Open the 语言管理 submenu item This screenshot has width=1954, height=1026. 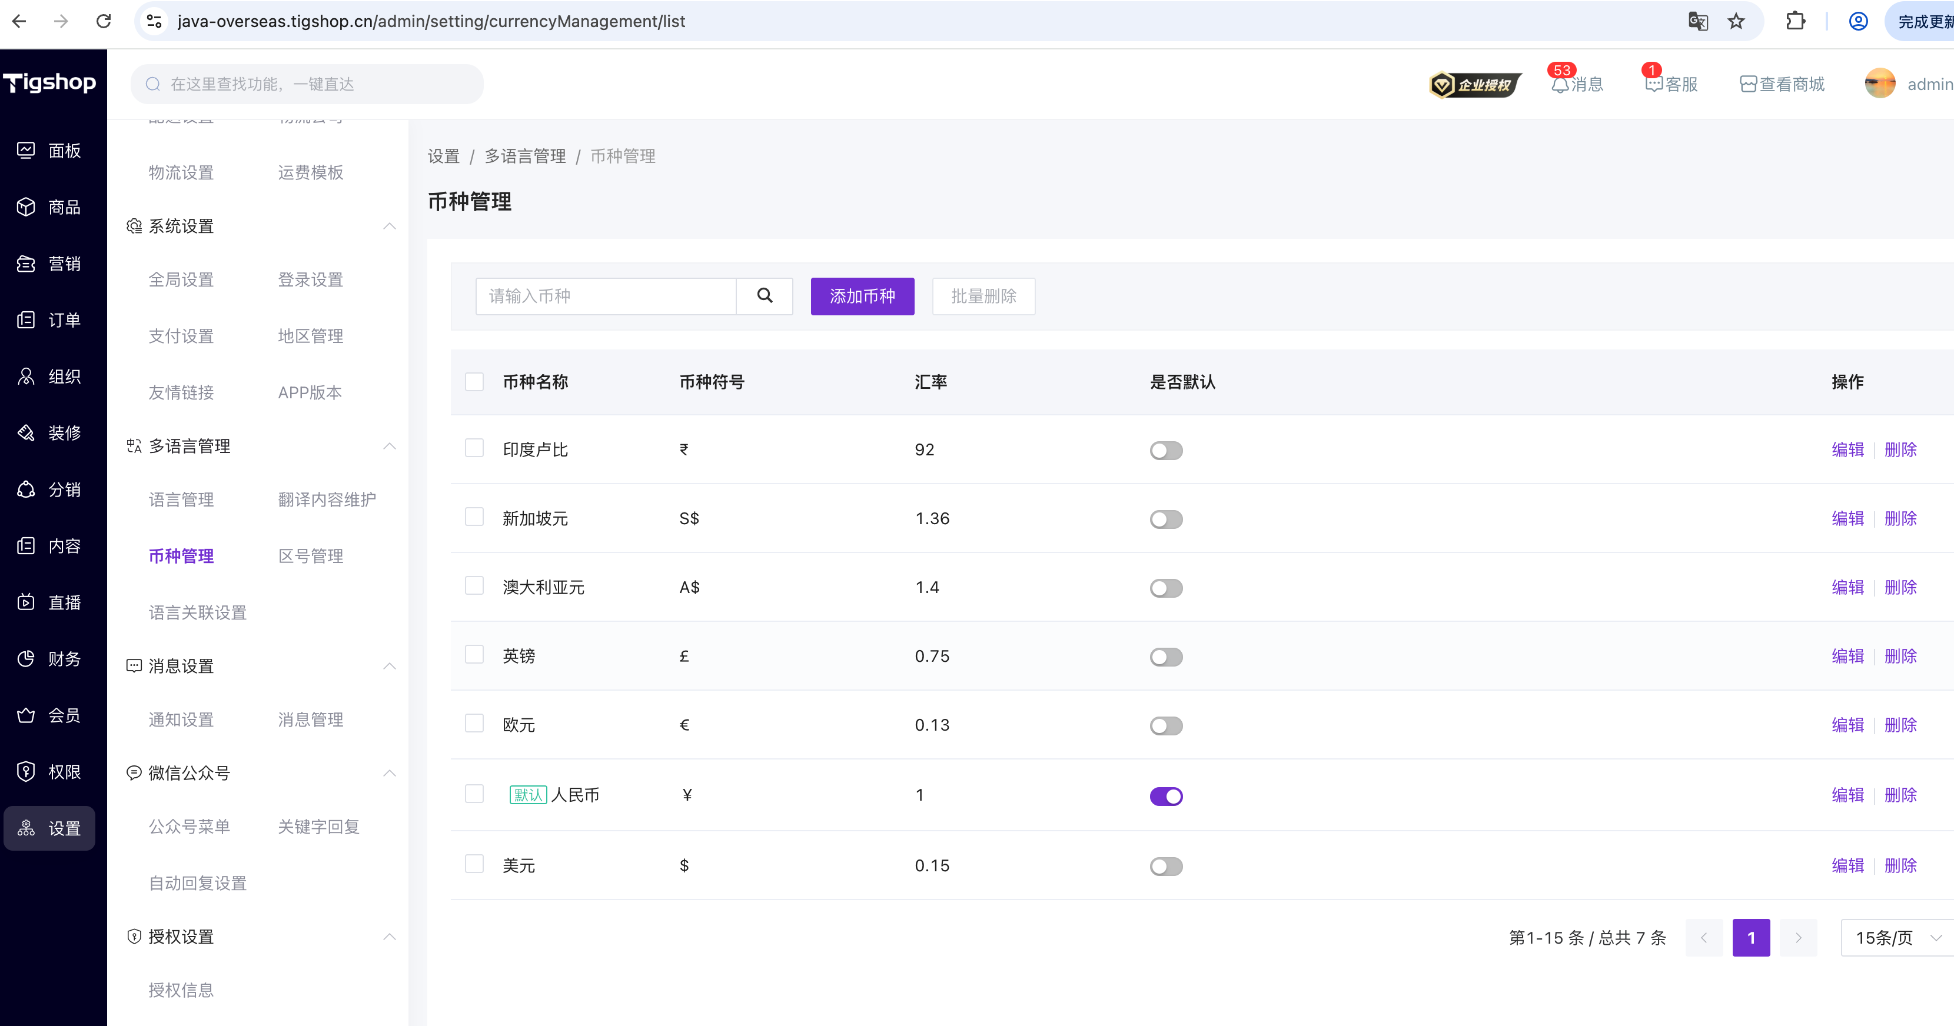[x=181, y=499]
